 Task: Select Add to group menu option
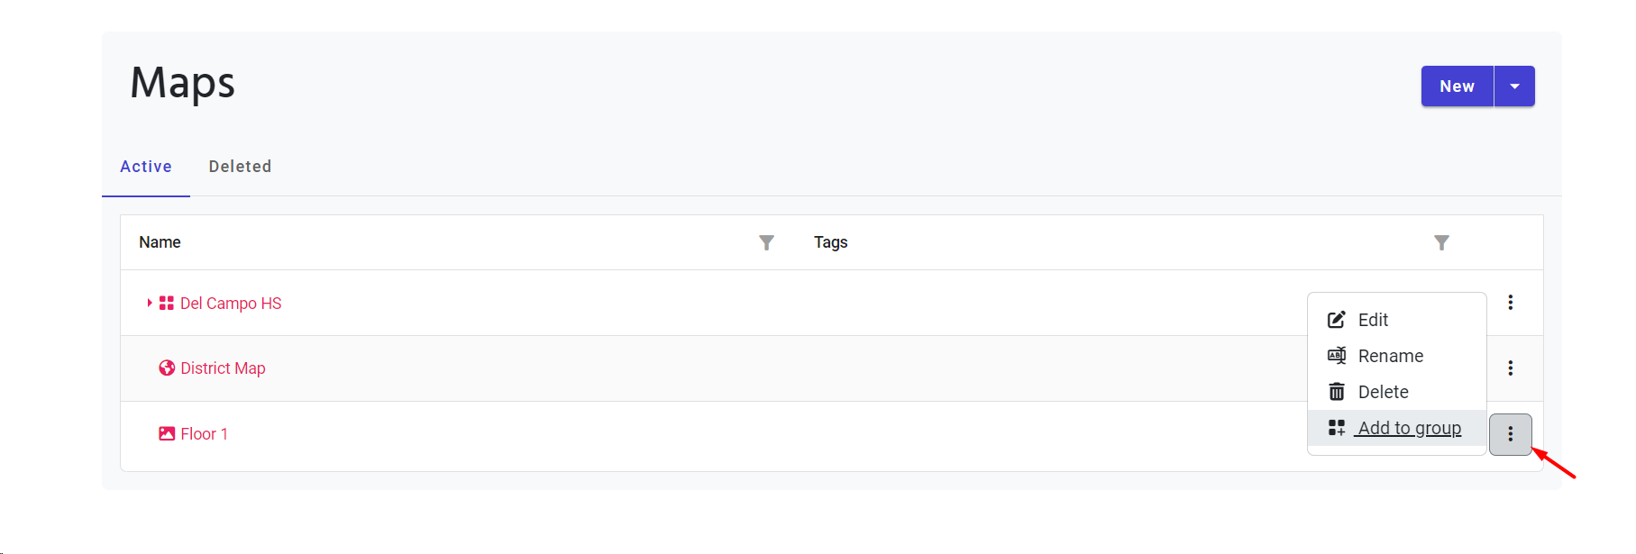click(1409, 428)
